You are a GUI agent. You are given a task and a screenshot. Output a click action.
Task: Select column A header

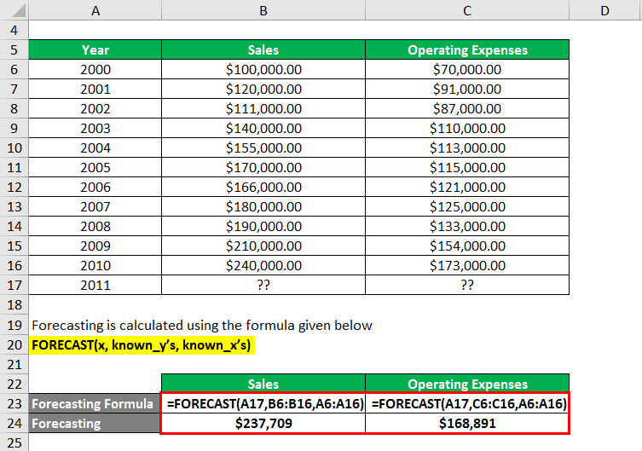[95, 10]
